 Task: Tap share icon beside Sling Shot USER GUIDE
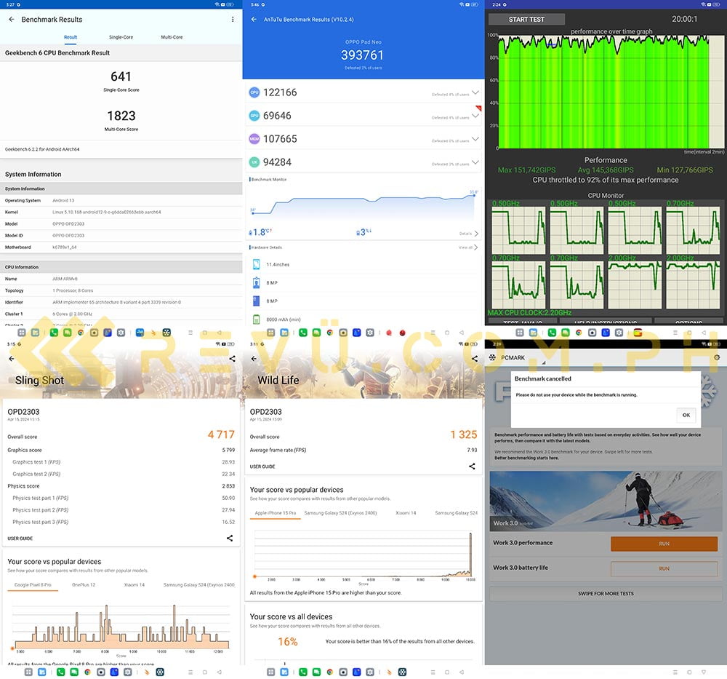pos(230,539)
